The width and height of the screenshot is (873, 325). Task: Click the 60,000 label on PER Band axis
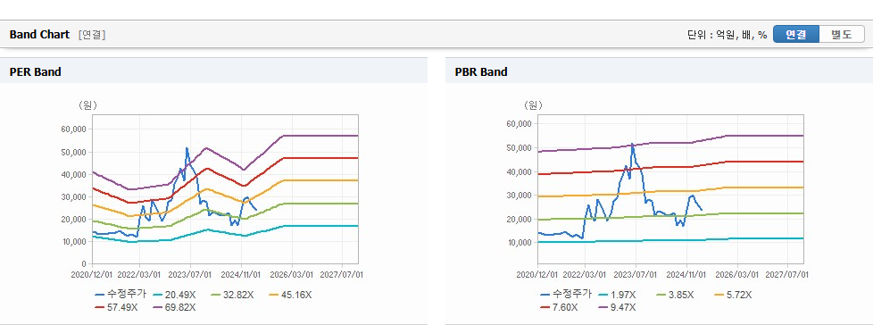coord(74,129)
